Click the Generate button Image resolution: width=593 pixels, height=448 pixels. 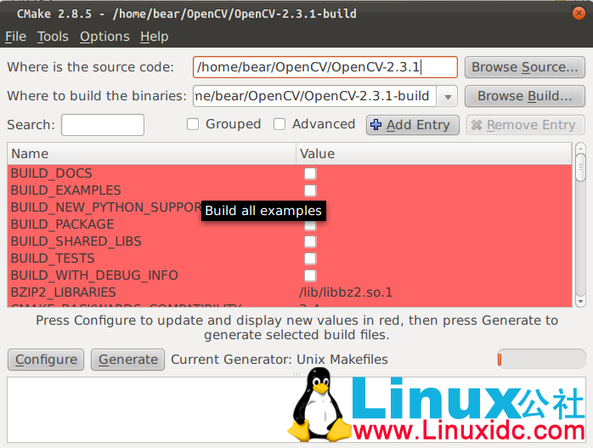pos(127,360)
